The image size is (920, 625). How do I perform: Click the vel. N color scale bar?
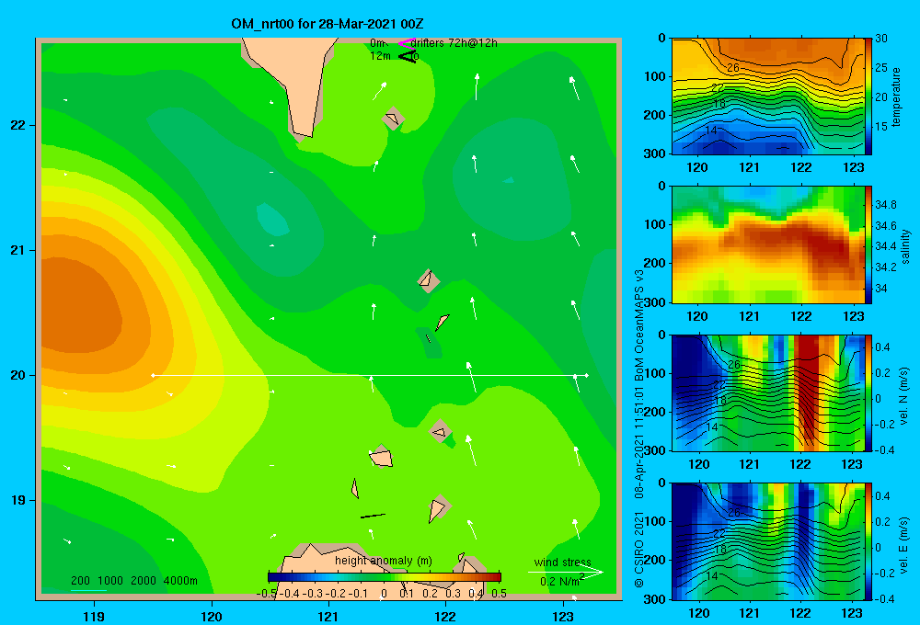(x=868, y=392)
